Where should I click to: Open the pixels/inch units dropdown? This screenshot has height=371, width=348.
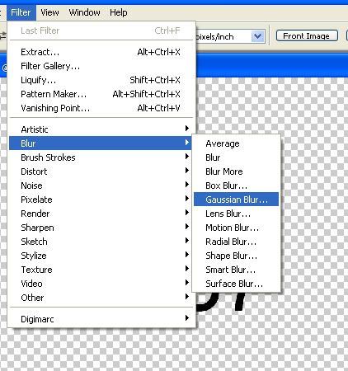(x=257, y=36)
